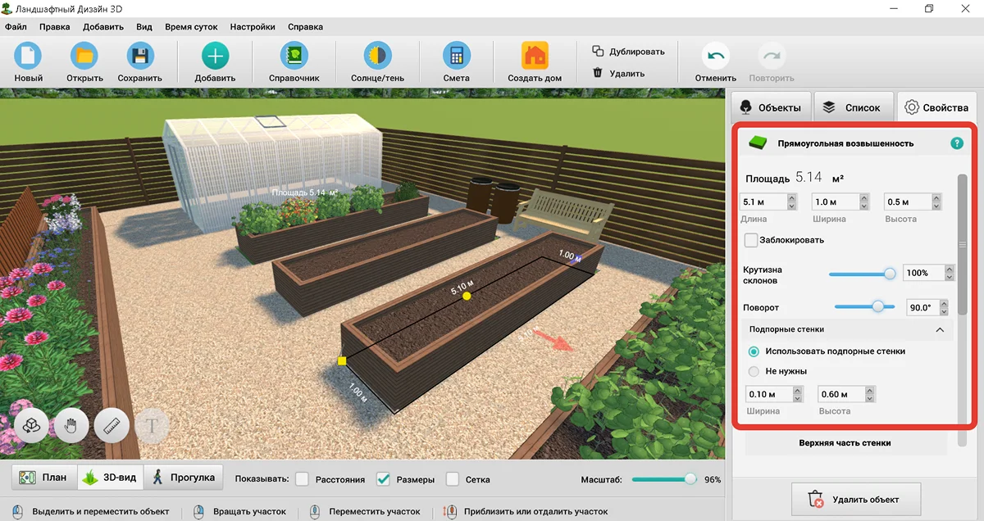
Task: Decrease the Высота 0.5 м value arrow
Action: click(936, 206)
